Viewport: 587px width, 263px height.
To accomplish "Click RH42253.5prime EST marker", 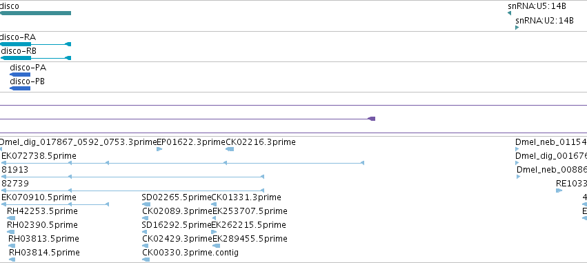I will [12, 218].
